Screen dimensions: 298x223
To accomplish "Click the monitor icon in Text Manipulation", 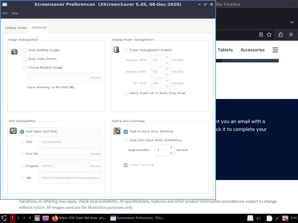I will (x=13, y=131).
